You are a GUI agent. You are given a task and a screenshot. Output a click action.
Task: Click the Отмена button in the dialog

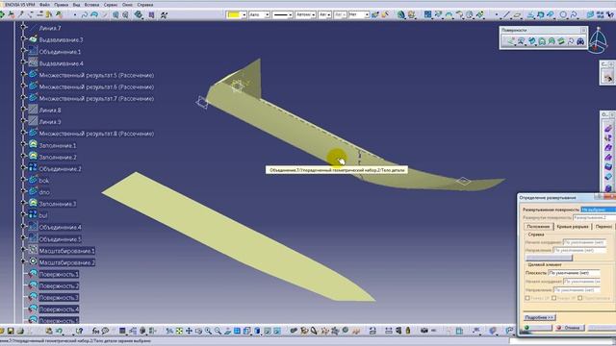570,328
